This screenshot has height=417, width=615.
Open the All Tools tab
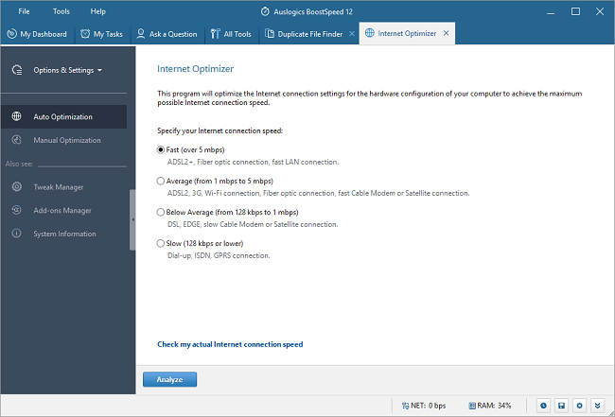click(231, 34)
